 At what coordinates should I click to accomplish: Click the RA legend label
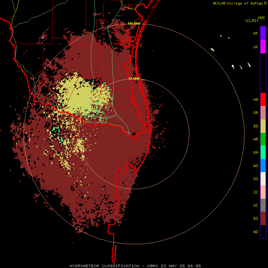coord(255,153)
